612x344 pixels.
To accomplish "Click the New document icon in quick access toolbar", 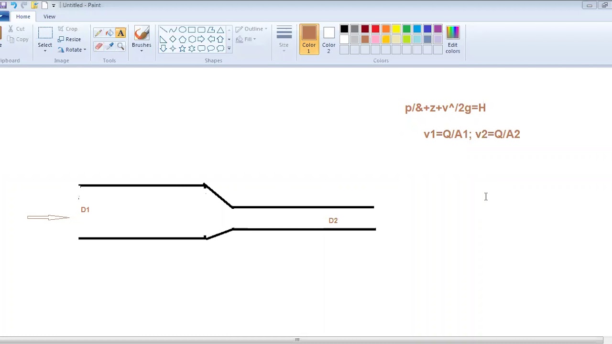I will pyautogui.click(x=44, y=5).
